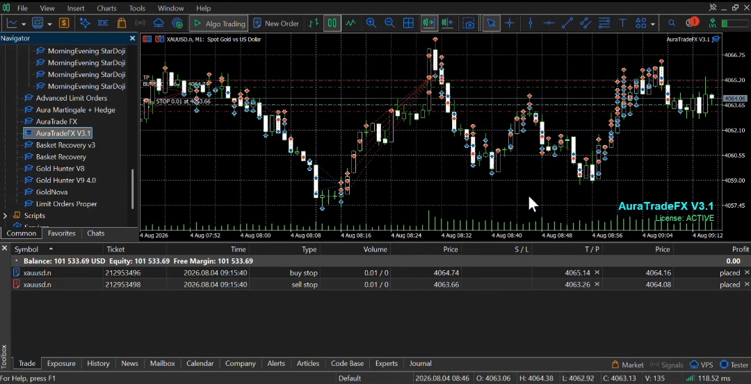Select the Fibonacci retracement lines tool

tap(604, 23)
